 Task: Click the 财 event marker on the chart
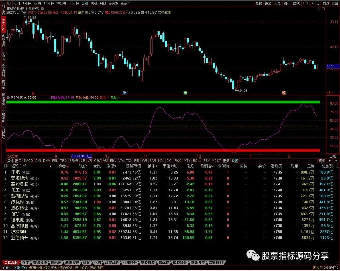pyautogui.click(x=124, y=93)
